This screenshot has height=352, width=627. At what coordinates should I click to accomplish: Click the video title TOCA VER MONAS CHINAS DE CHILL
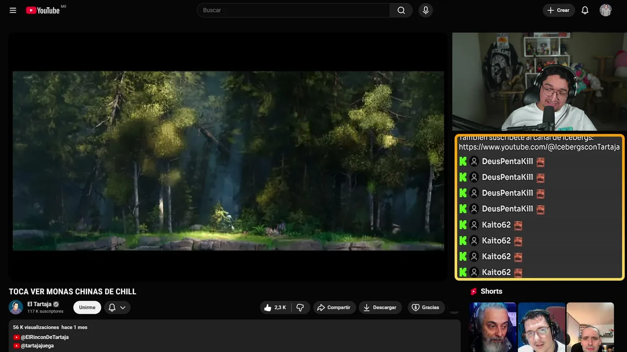[72, 292]
